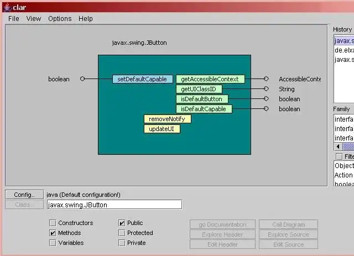The width and height of the screenshot is (354, 256).
Task: Select the getUIClassID method box
Action: 199,89
